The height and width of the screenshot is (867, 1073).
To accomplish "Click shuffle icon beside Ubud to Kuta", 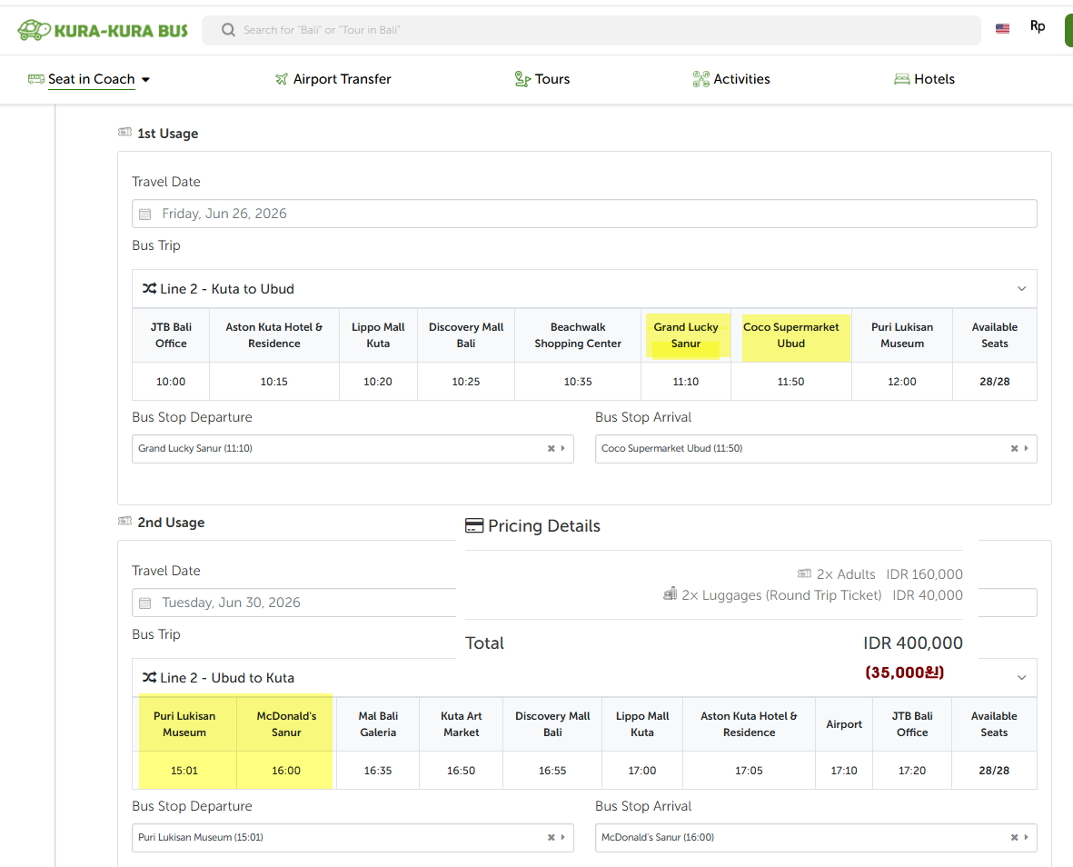I will [x=149, y=677].
